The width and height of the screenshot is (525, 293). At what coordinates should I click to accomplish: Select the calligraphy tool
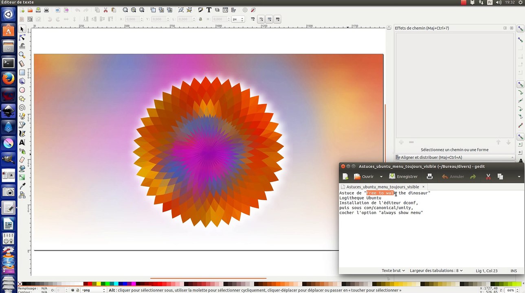pyautogui.click(x=22, y=133)
